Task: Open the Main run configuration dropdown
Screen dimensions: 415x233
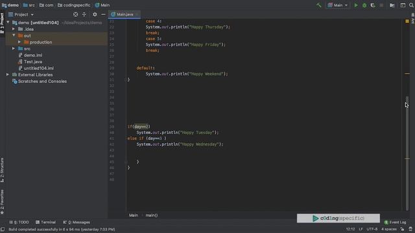Action: pos(338,5)
